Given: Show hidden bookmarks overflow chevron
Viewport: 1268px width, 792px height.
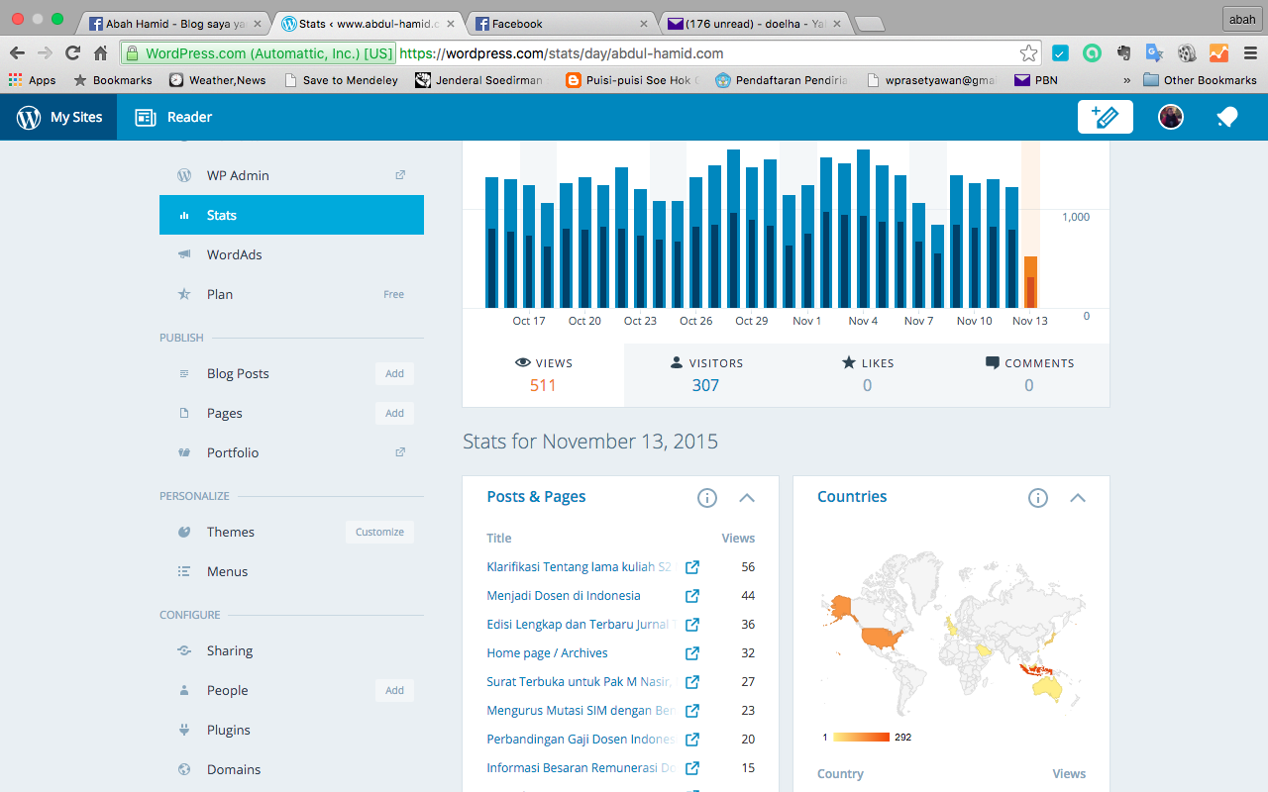Looking at the screenshot, I should [1126, 80].
